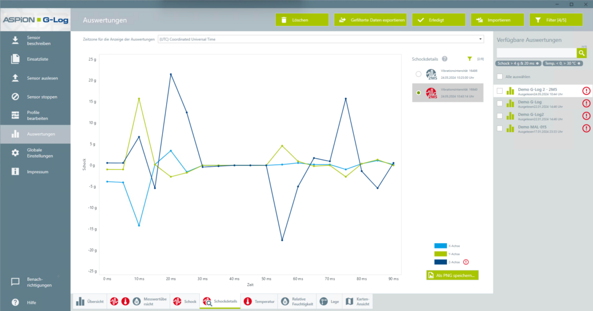Click the Z-Achse dark blue legend swatch
This screenshot has width=593, height=311.
click(x=441, y=262)
